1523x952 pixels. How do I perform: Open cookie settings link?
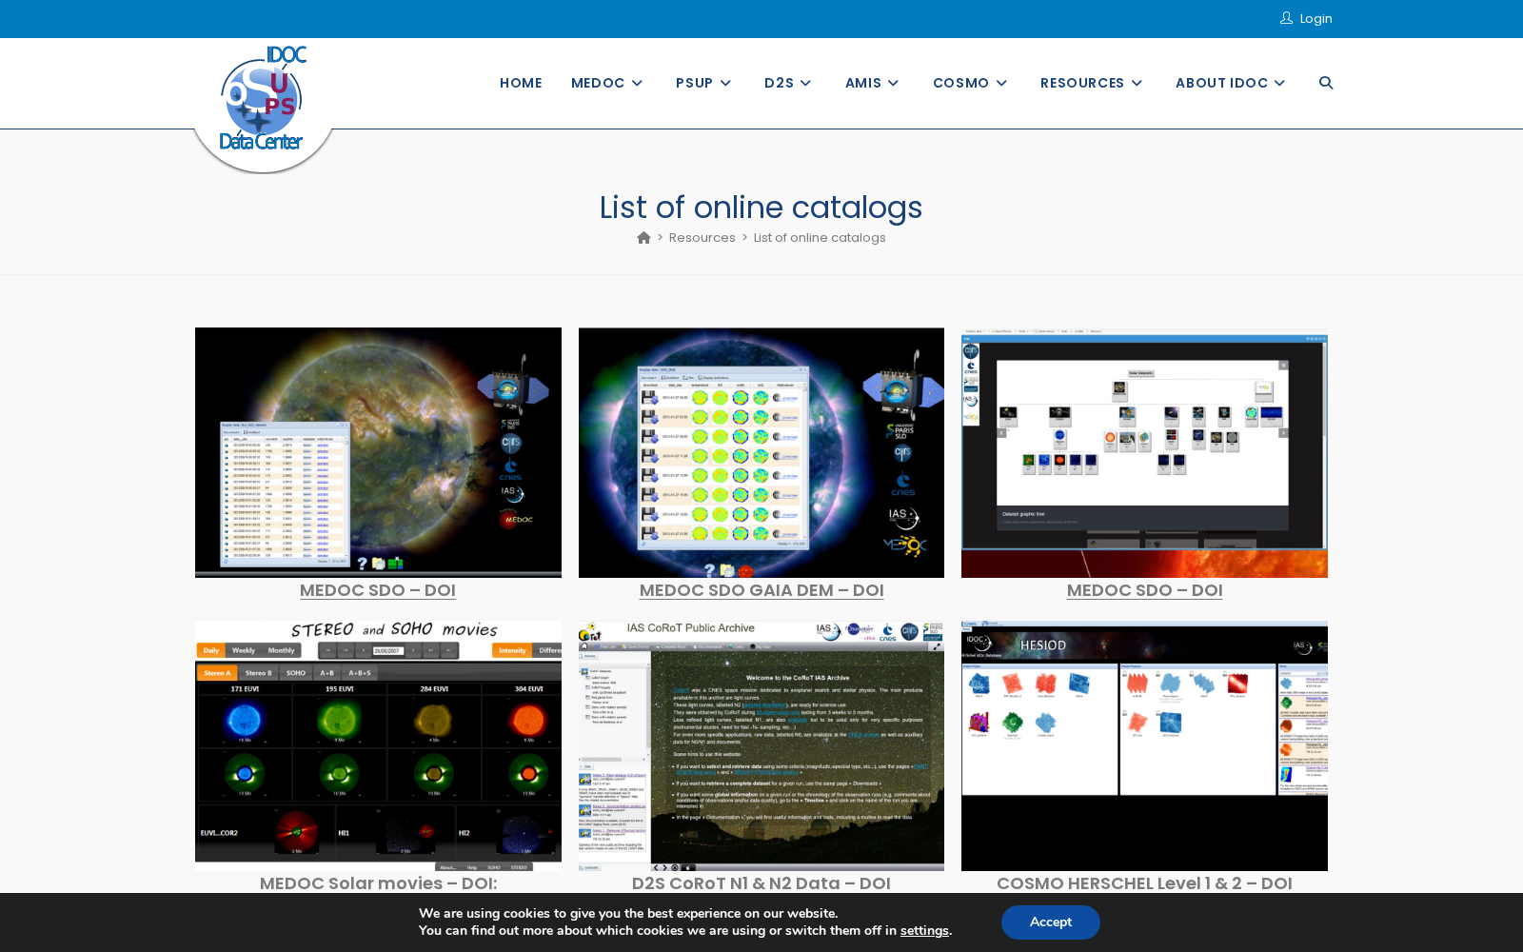[x=924, y=931]
